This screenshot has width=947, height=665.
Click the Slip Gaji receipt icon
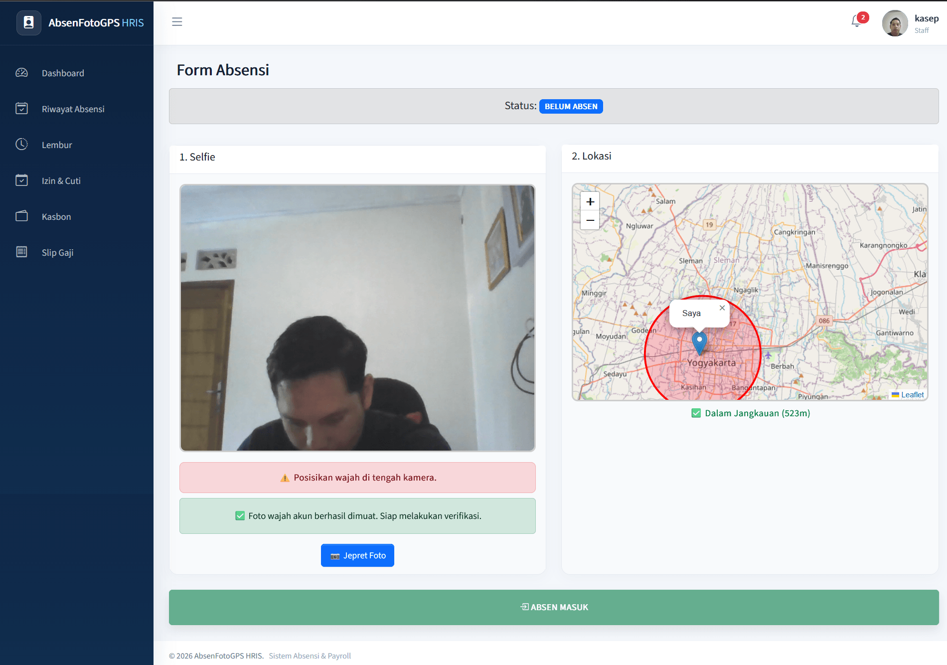click(x=21, y=252)
